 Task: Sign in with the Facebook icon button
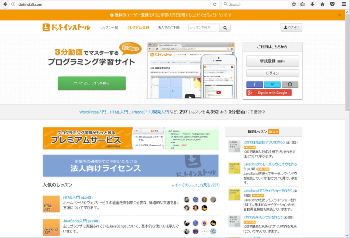[x=254, y=84]
